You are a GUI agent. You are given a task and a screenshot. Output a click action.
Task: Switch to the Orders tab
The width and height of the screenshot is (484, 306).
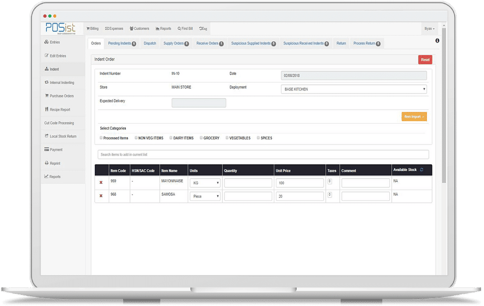click(x=96, y=43)
